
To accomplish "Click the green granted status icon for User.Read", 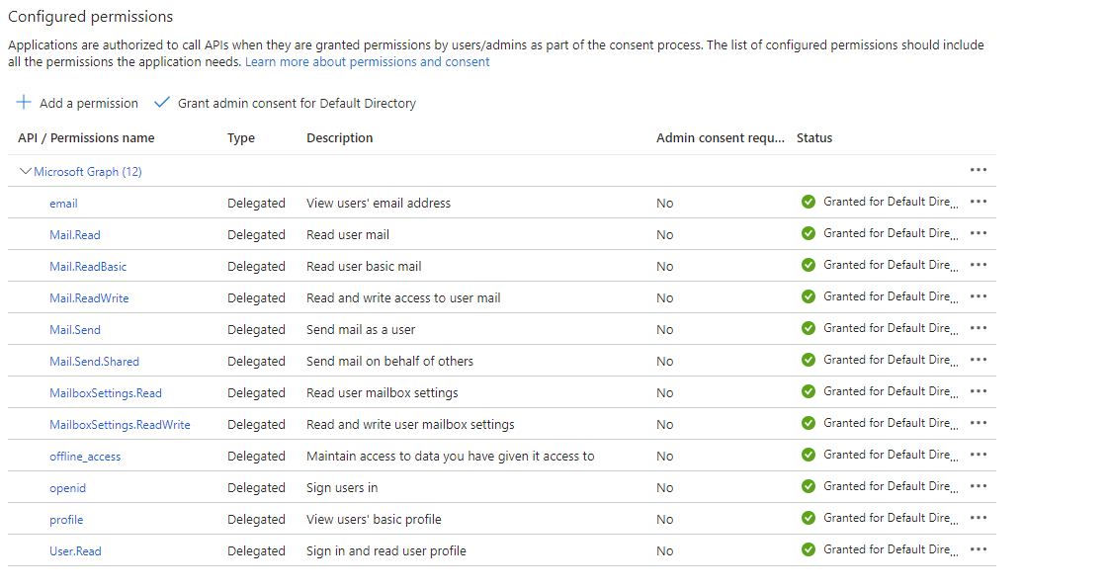I will [x=809, y=549].
